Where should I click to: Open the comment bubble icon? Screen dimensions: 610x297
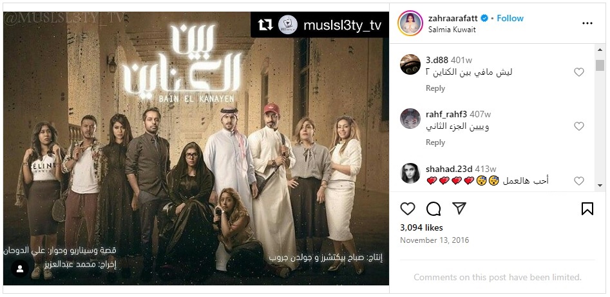click(434, 209)
